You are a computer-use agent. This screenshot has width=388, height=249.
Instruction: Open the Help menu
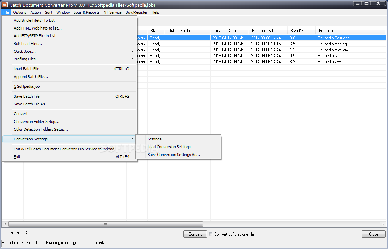156,12
